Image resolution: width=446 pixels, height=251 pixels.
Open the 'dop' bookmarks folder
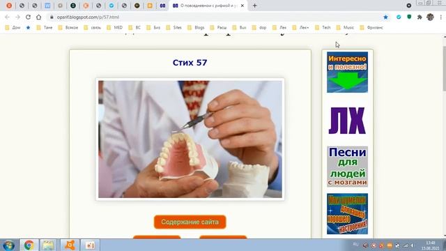coord(259,28)
